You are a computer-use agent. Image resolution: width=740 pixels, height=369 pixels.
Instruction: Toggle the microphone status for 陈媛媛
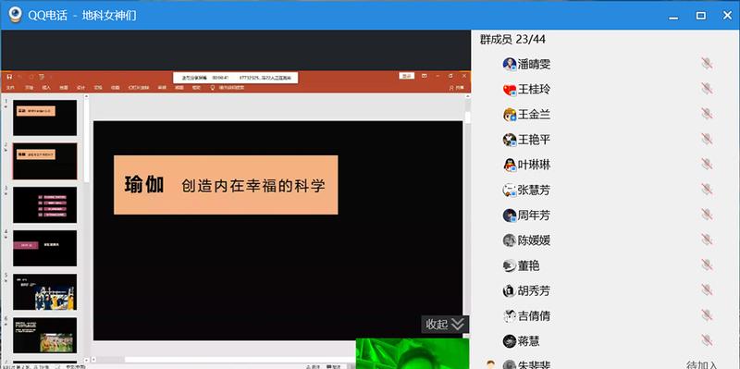point(707,240)
